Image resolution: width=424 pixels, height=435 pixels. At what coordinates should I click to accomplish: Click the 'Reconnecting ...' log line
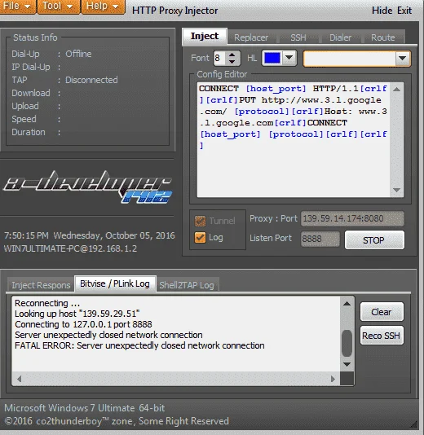pos(47,303)
